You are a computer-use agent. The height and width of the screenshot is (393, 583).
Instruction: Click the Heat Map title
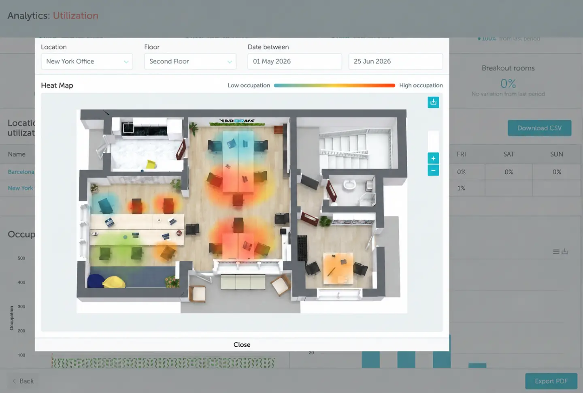click(57, 85)
